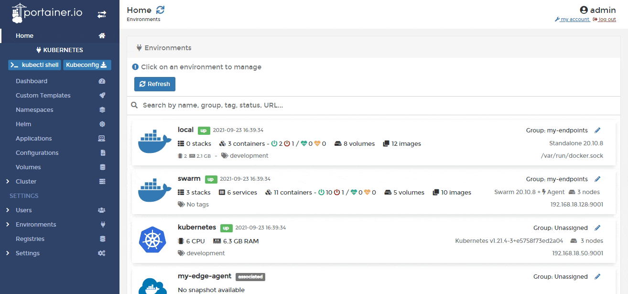628x294 pixels.
Task: Expand the Settings menu chevron
Action: pyautogui.click(x=8, y=253)
